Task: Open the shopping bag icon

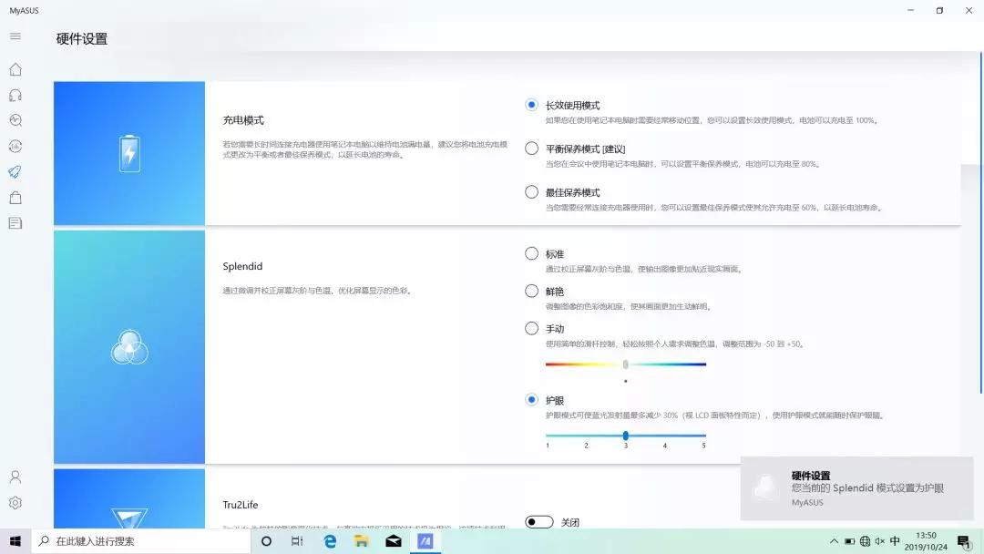Action: (x=15, y=198)
